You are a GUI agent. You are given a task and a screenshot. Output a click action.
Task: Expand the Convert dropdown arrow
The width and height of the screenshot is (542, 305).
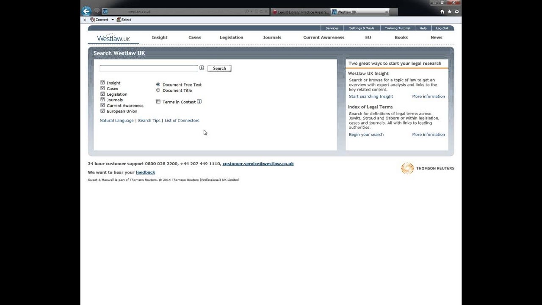[x=113, y=19]
